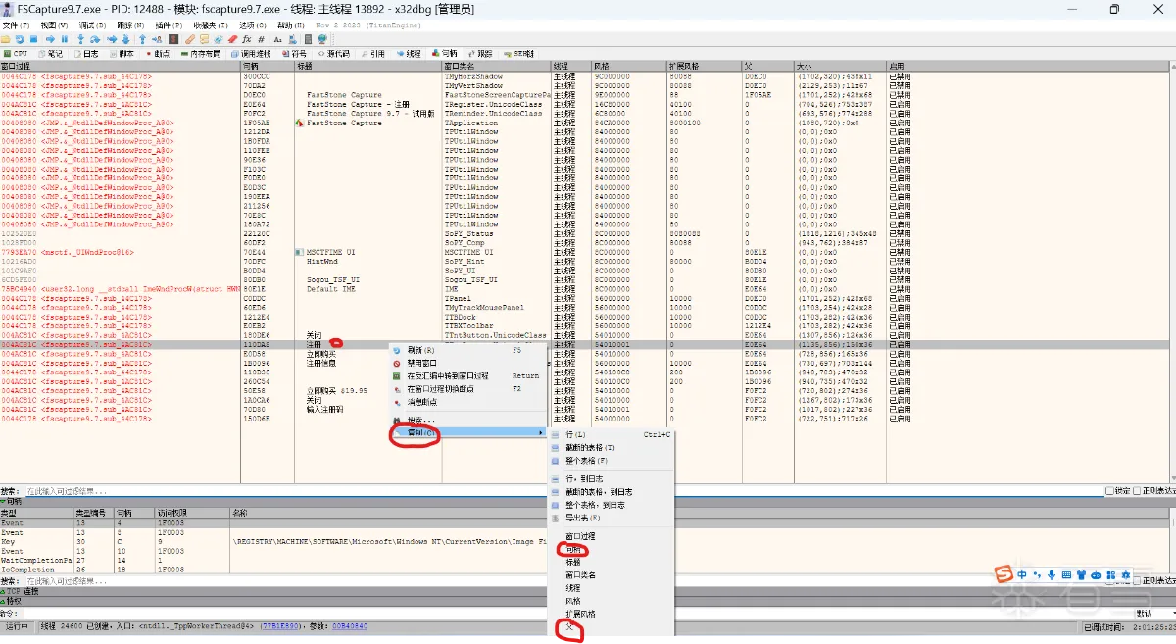Viewport: 1176px width, 644px height.
Task: Switch to the 符号 (Symbols) tab
Action: coord(294,53)
